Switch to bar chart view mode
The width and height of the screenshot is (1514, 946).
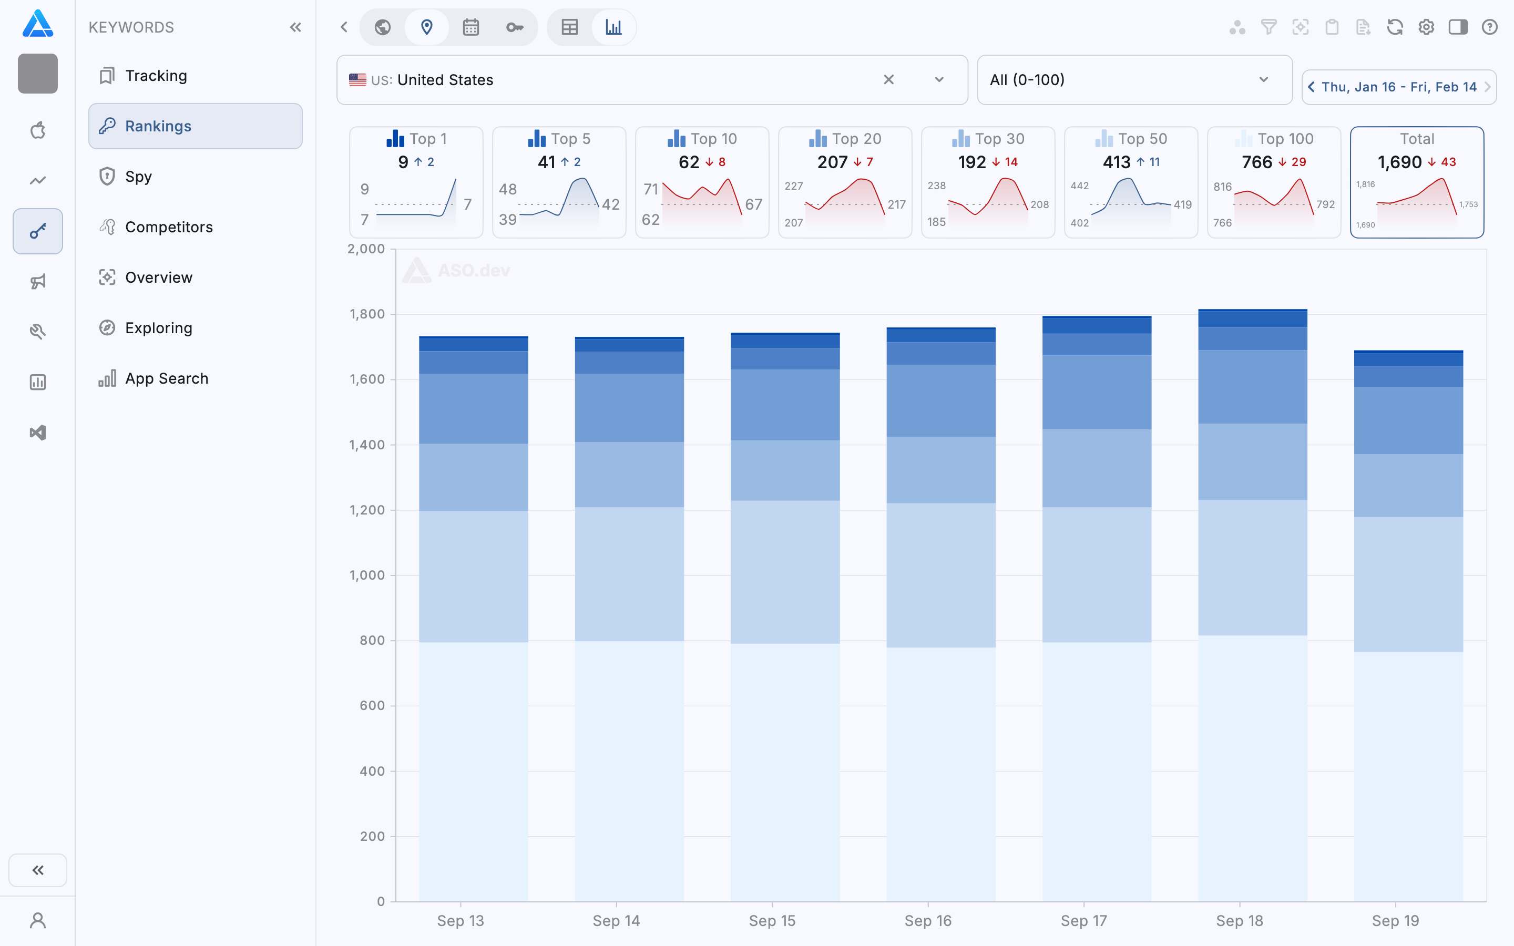(x=613, y=27)
